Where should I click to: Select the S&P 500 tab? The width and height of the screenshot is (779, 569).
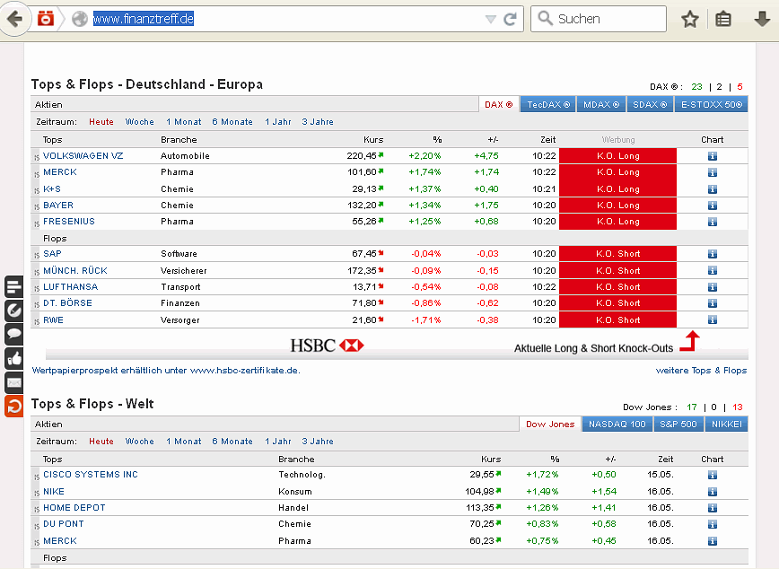click(678, 424)
